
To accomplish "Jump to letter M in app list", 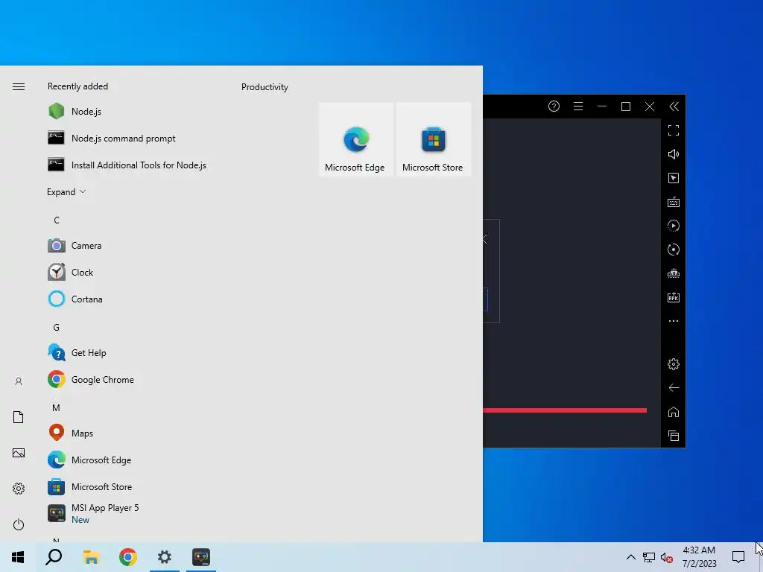I will (57, 407).
